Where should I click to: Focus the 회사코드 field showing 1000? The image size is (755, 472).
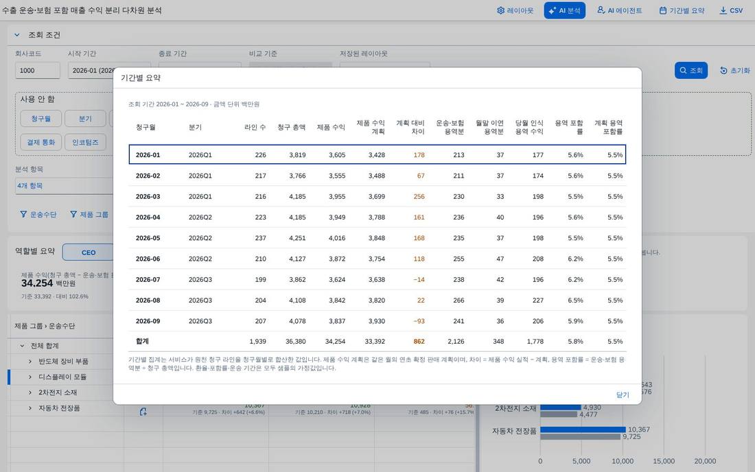click(38, 70)
